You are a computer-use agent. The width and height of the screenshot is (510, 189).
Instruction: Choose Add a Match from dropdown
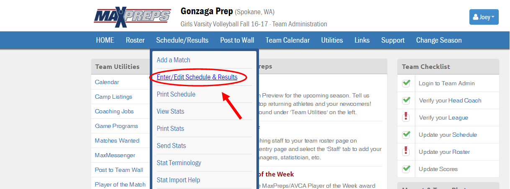[x=173, y=60]
